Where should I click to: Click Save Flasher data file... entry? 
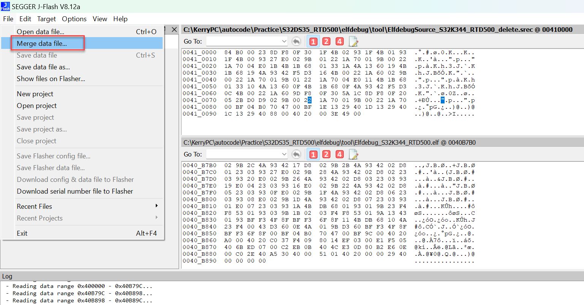click(x=82, y=168)
